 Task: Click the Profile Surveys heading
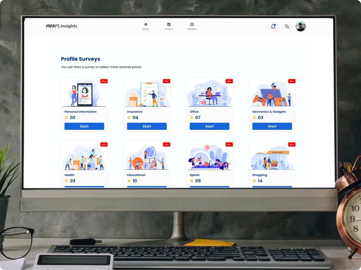point(81,59)
